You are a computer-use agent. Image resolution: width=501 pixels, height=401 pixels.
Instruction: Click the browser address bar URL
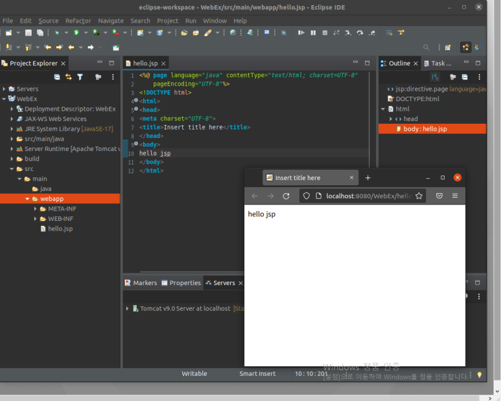(x=368, y=196)
